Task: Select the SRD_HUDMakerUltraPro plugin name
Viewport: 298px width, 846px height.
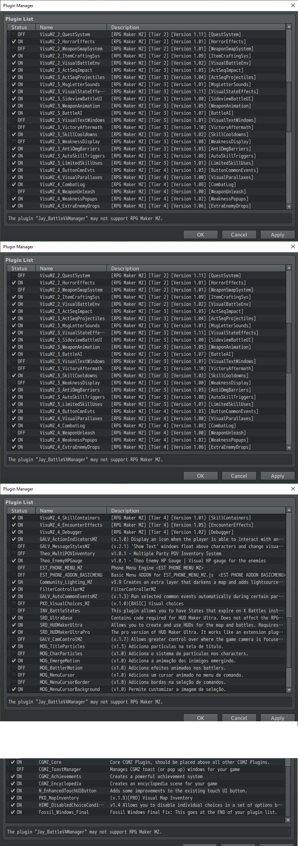Action: point(65,632)
